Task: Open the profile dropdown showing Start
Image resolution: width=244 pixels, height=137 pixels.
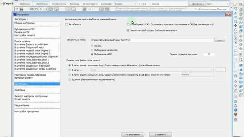Action: (218, 4)
